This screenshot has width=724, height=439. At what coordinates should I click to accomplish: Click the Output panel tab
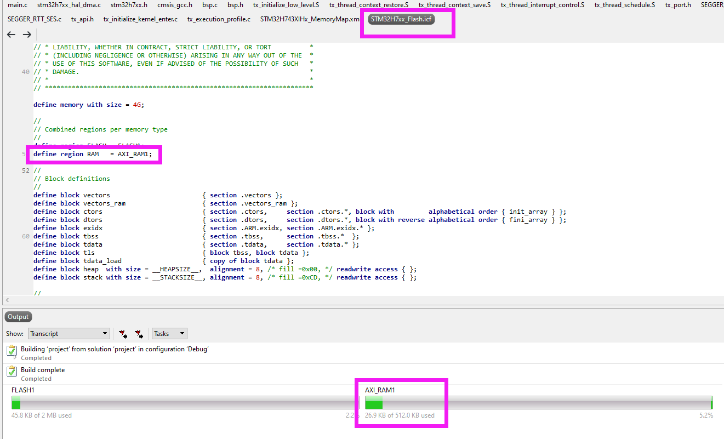point(18,317)
